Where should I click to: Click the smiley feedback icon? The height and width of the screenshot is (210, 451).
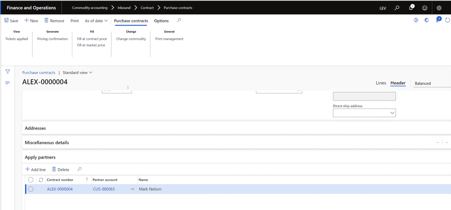424,8
